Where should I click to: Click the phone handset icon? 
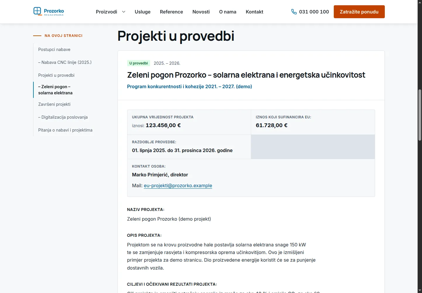[x=294, y=12]
